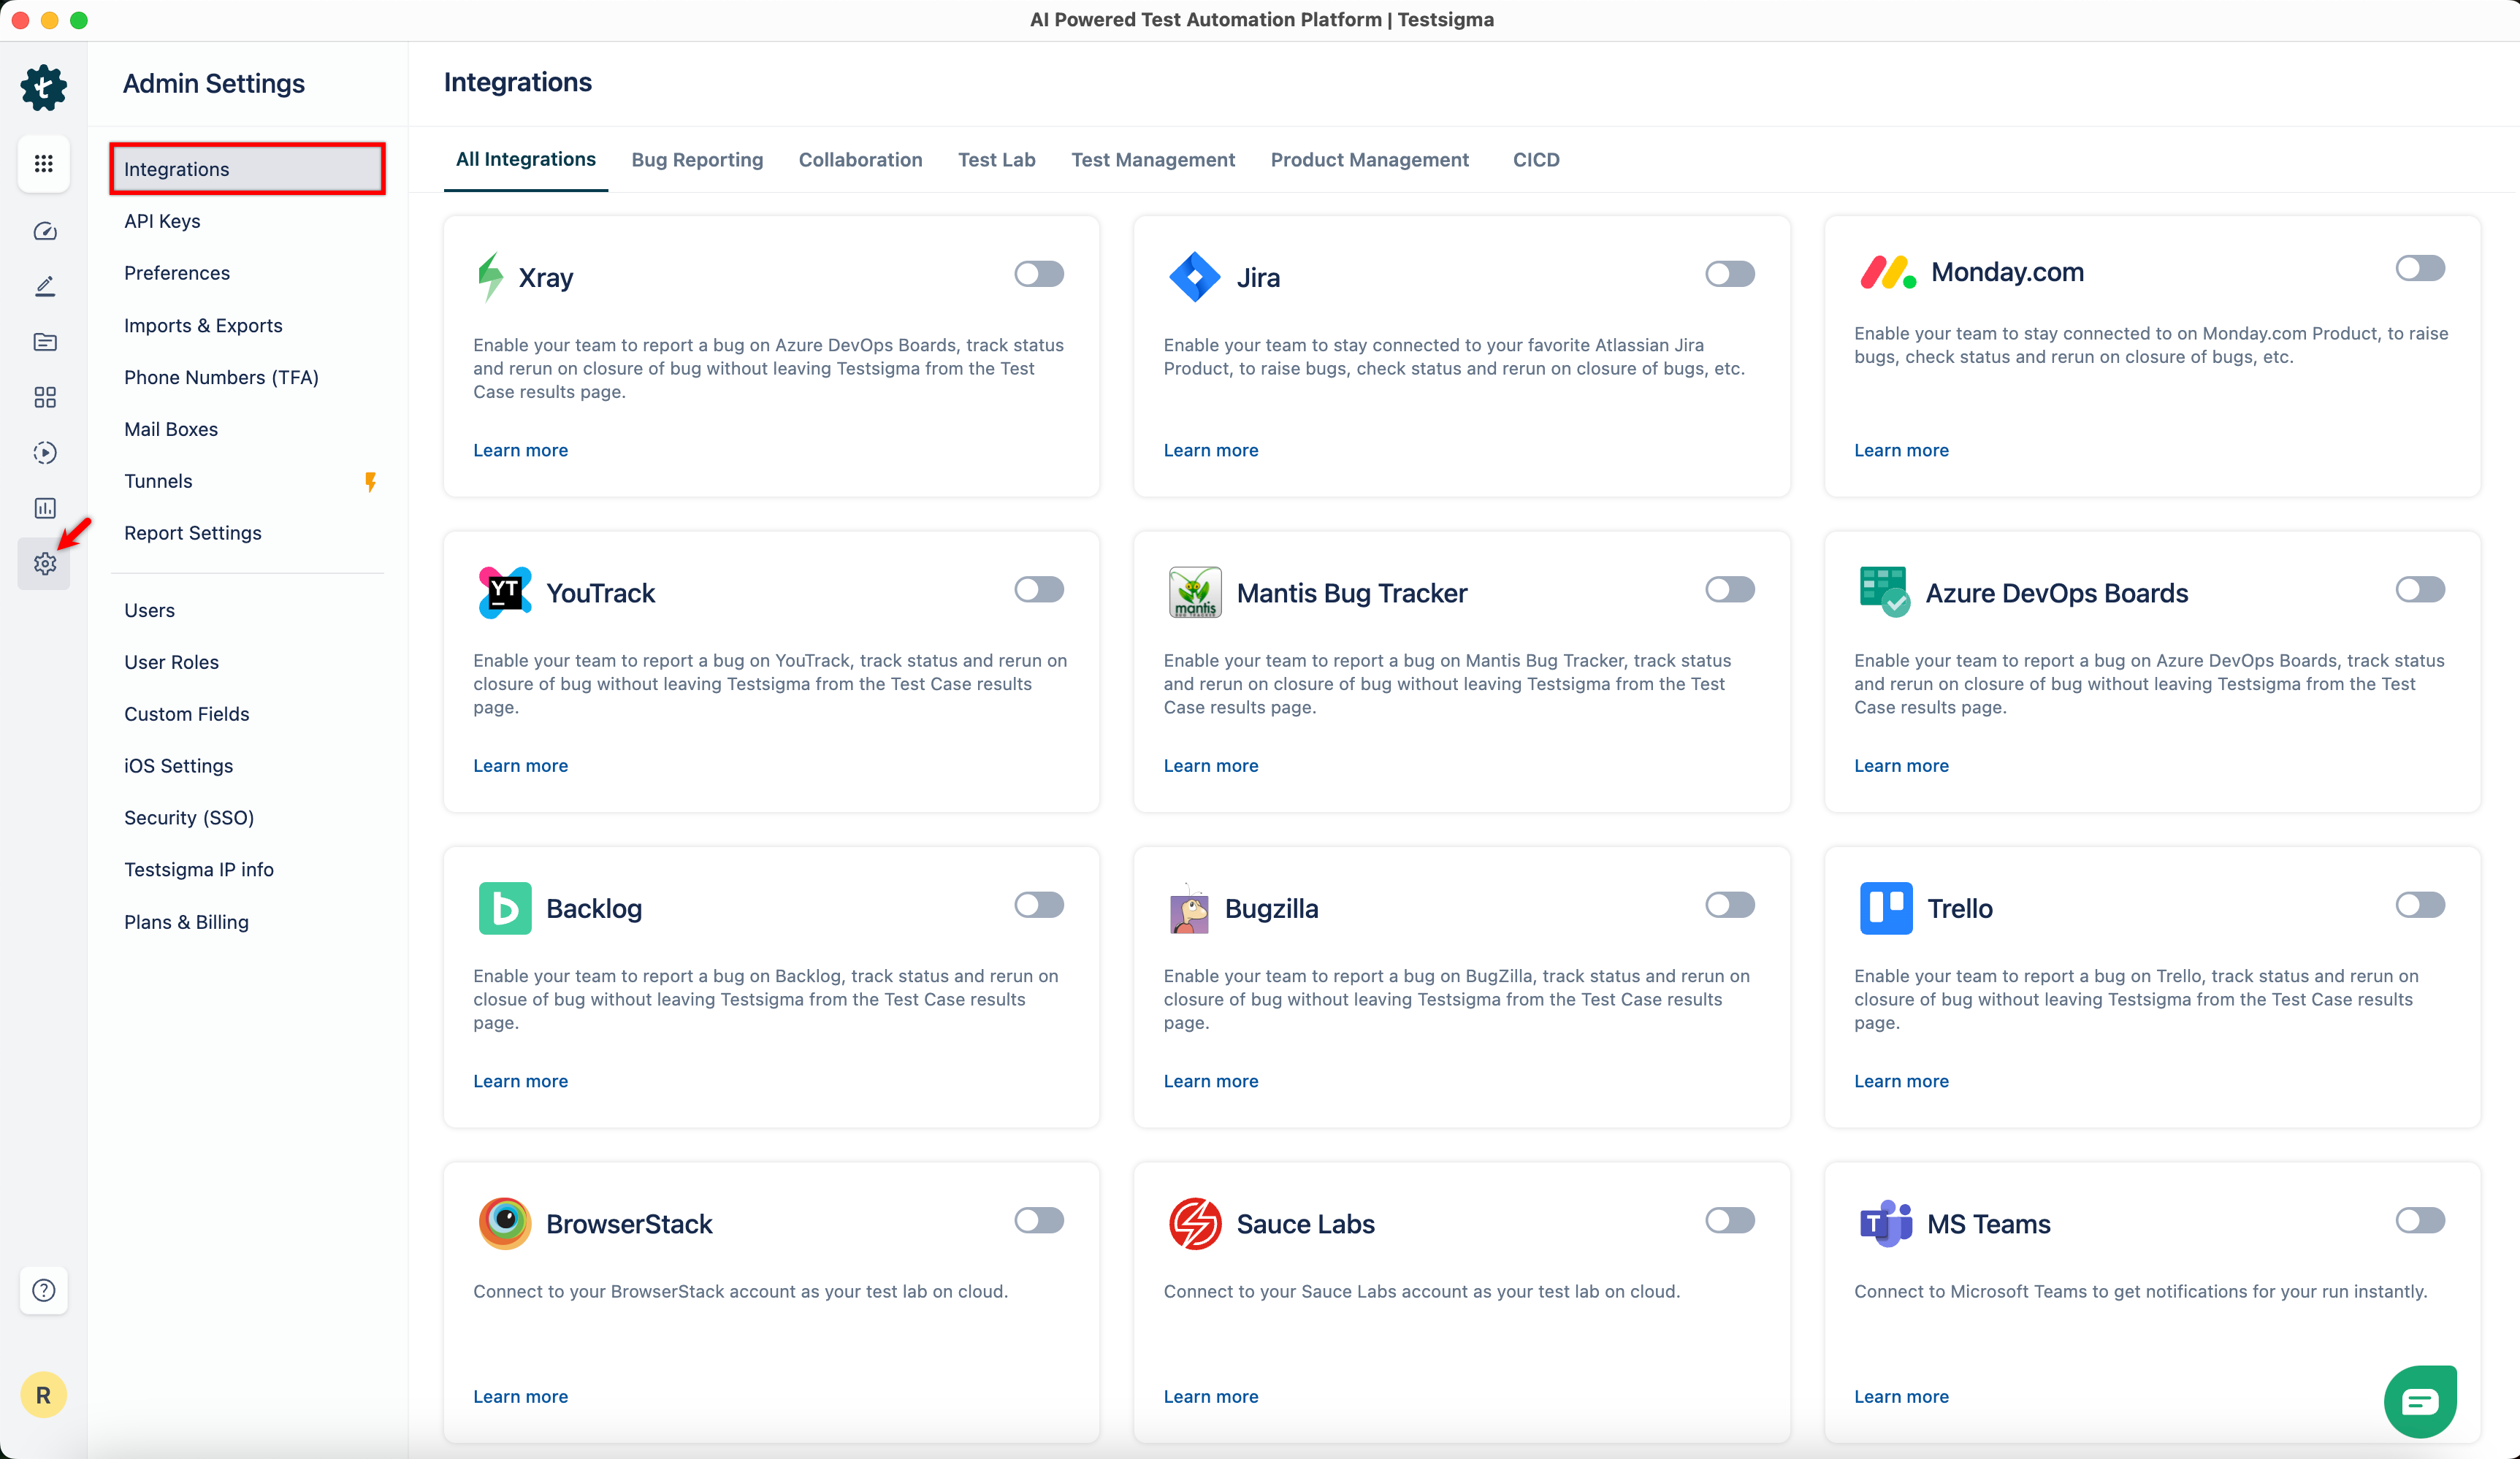
Task: Enable the Jira integration
Action: click(x=1729, y=273)
